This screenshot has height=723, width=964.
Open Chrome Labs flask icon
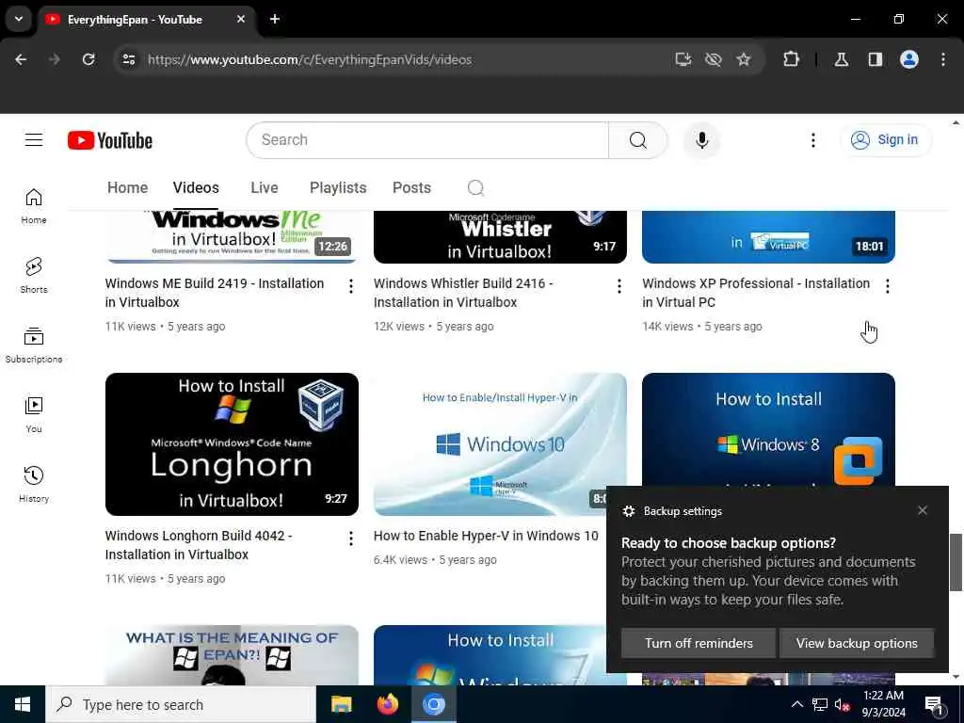click(x=841, y=59)
